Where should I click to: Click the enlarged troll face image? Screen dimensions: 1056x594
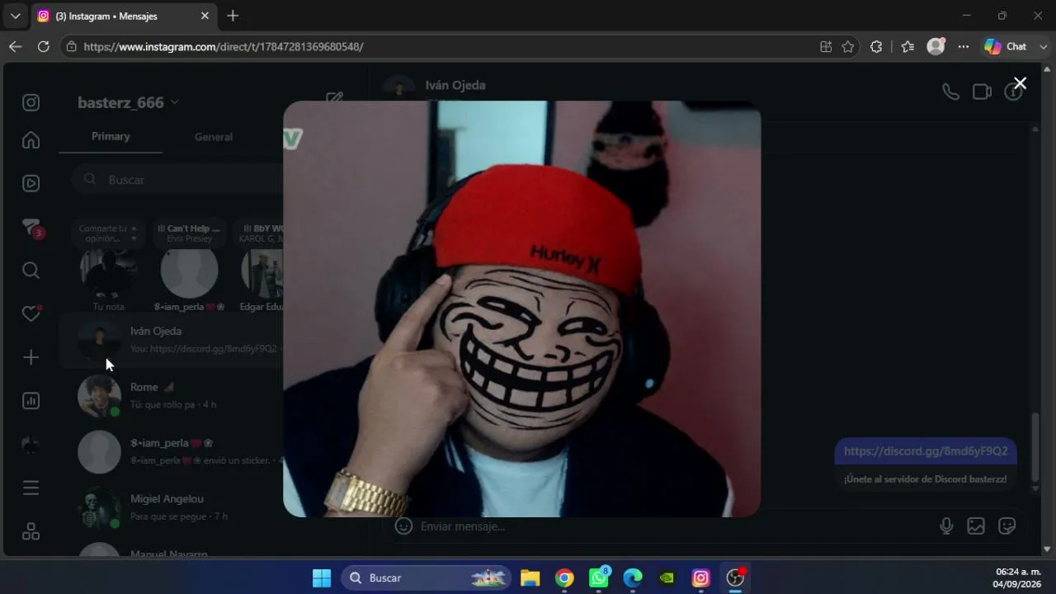point(521,309)
